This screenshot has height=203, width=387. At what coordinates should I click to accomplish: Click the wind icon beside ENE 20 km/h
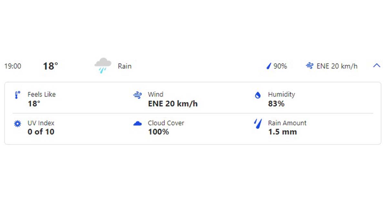310,66
